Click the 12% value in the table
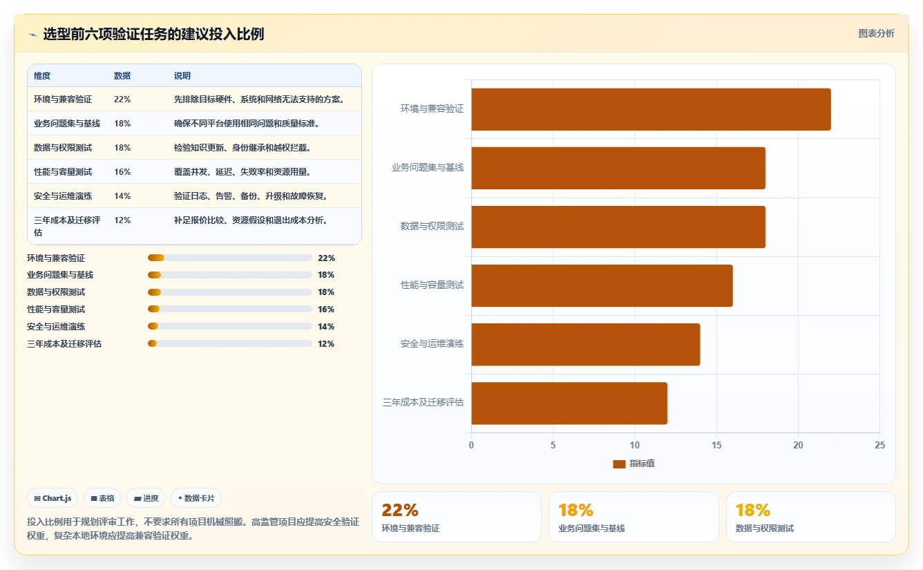Image resolution: width=923 pixels, height=570 pixels. (122, 220)
